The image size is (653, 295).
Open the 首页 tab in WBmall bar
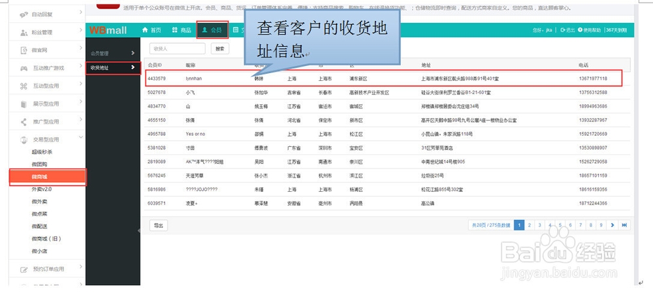[x=151, y=30]
